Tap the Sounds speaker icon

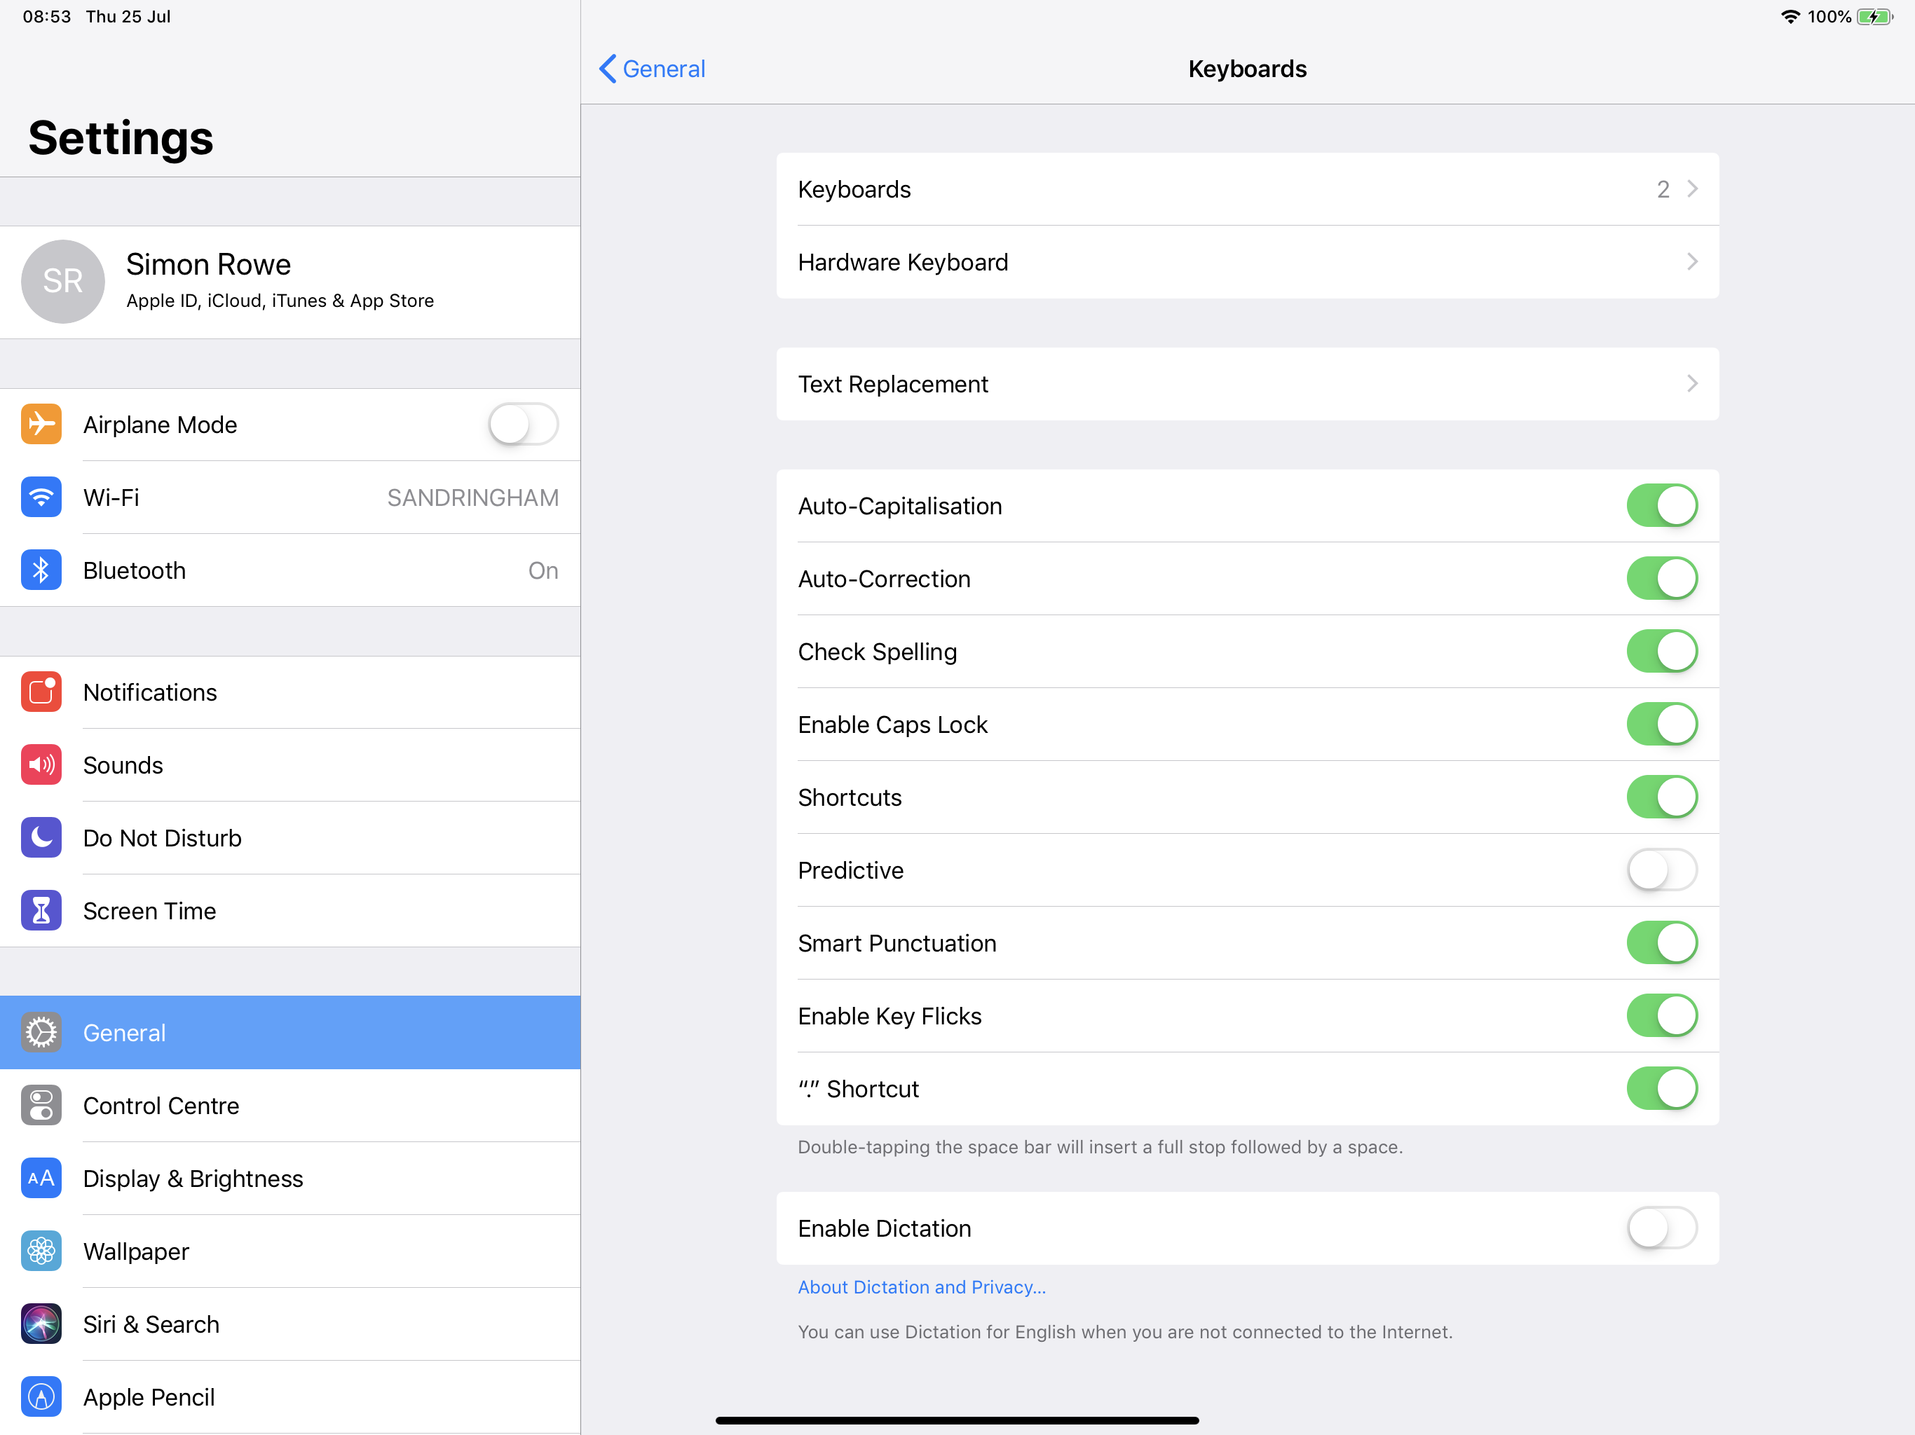coord(41,764)
